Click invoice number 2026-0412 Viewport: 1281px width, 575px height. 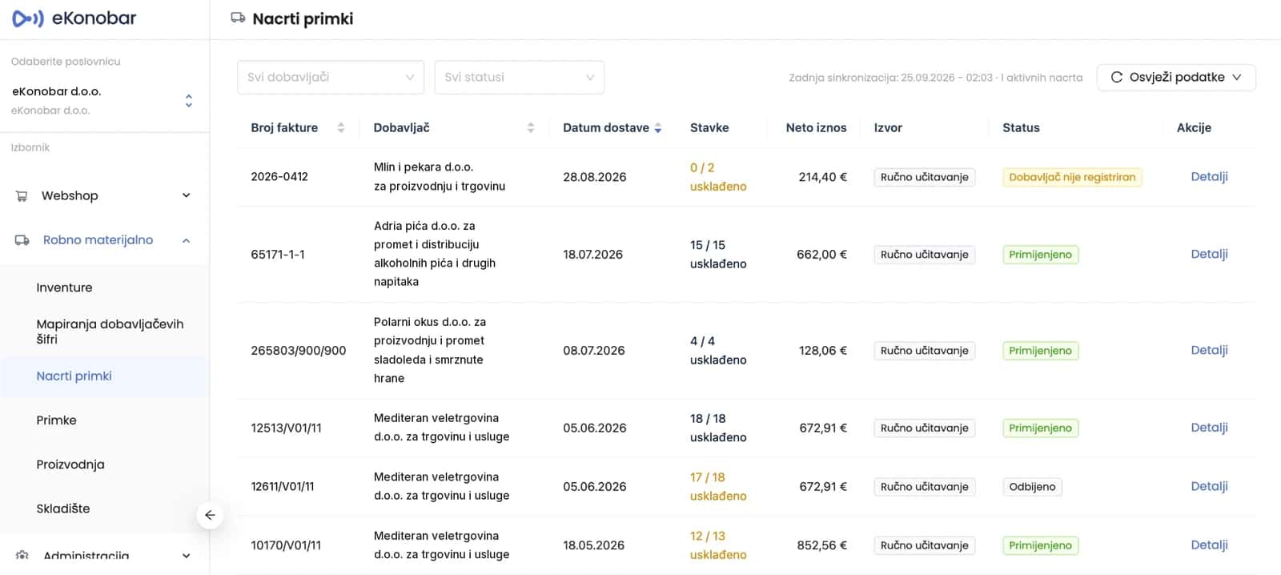(x=279, y=176)
